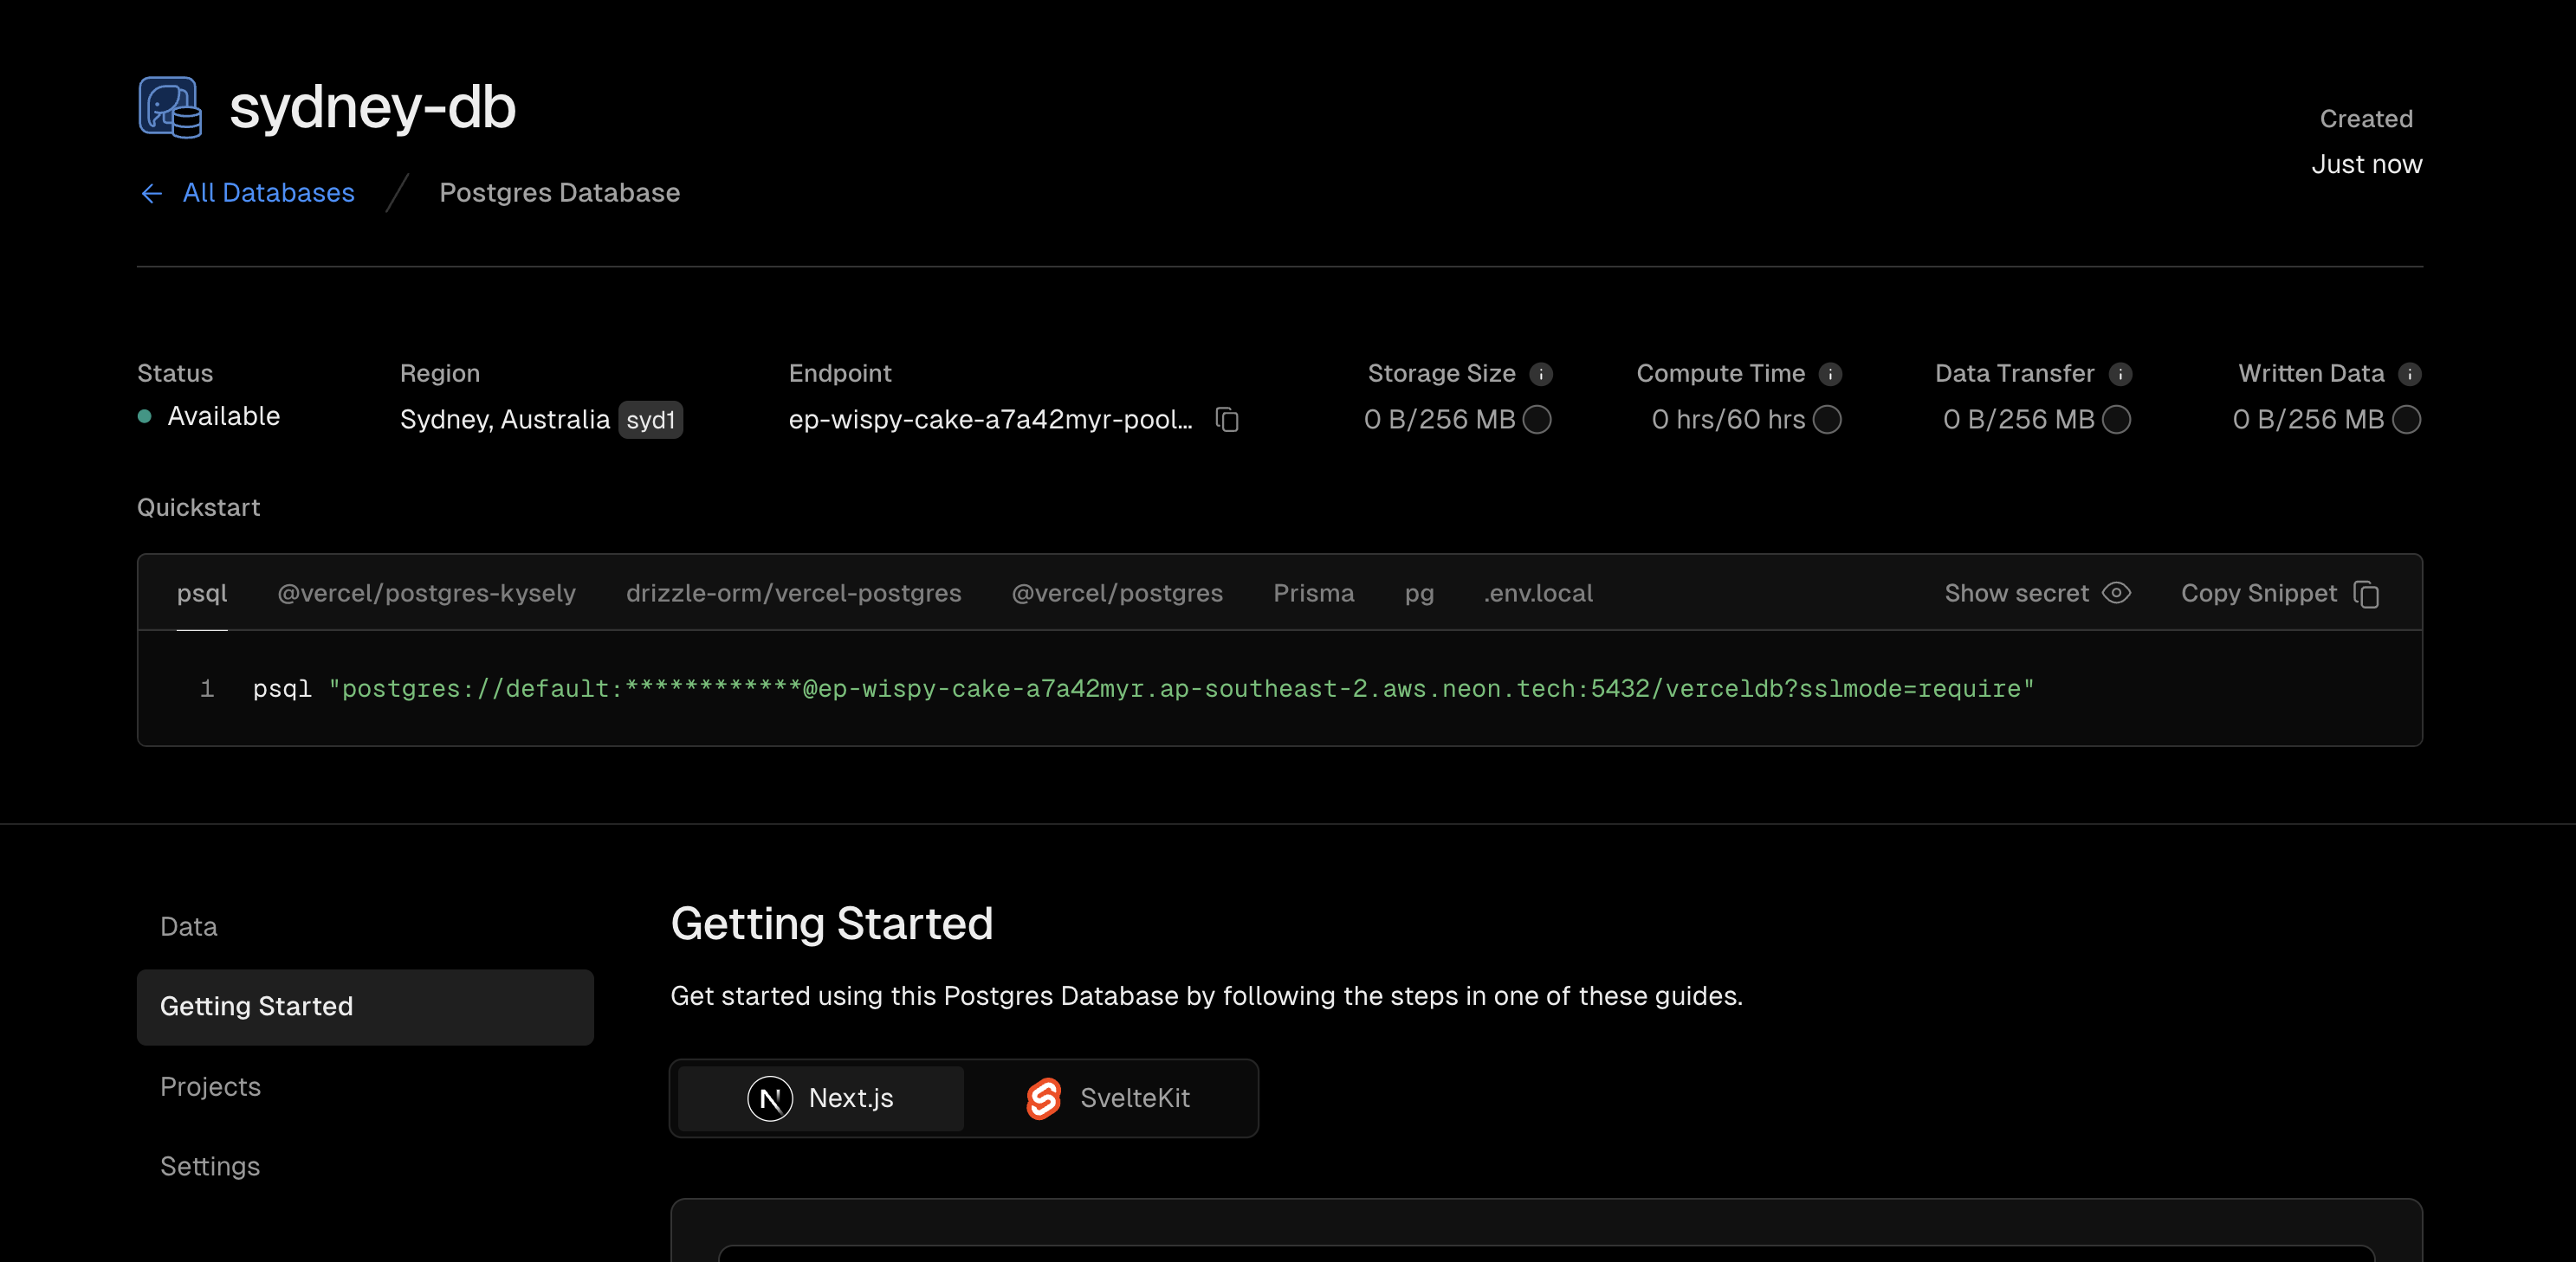
Task: Open the Settings sidebar section
Action: 210,1166
